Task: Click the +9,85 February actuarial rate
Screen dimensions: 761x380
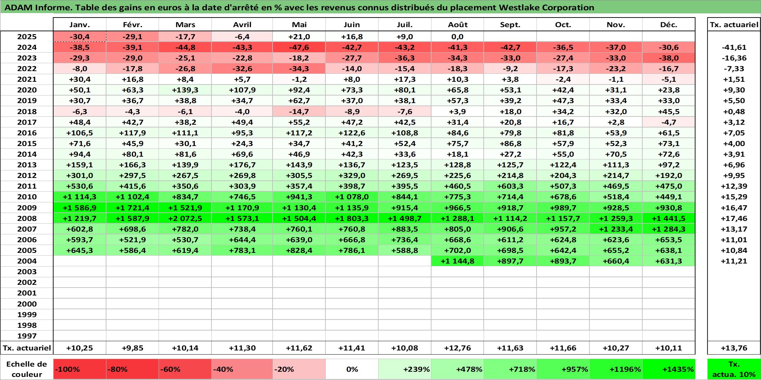Action: tap(132, 348)
